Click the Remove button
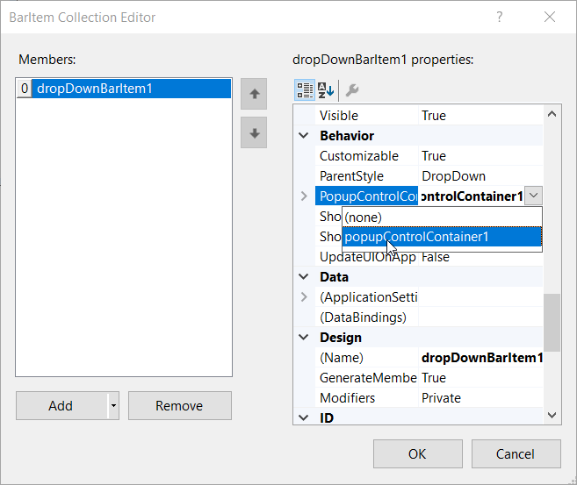The image size is (577, 485). coord(179,406)
